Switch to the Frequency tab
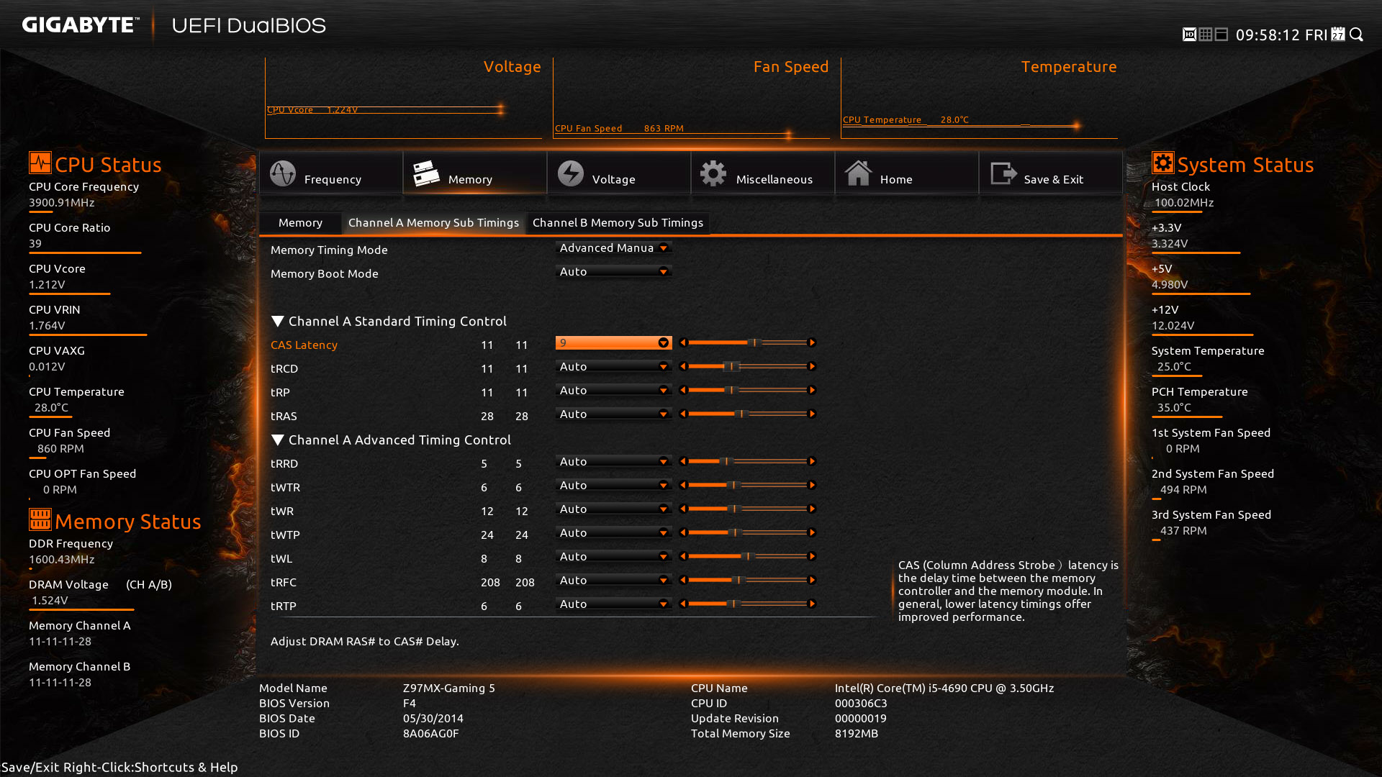1382x777 pixels. (331, 173)
